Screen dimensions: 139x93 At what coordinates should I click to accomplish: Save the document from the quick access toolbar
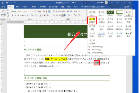3,3
